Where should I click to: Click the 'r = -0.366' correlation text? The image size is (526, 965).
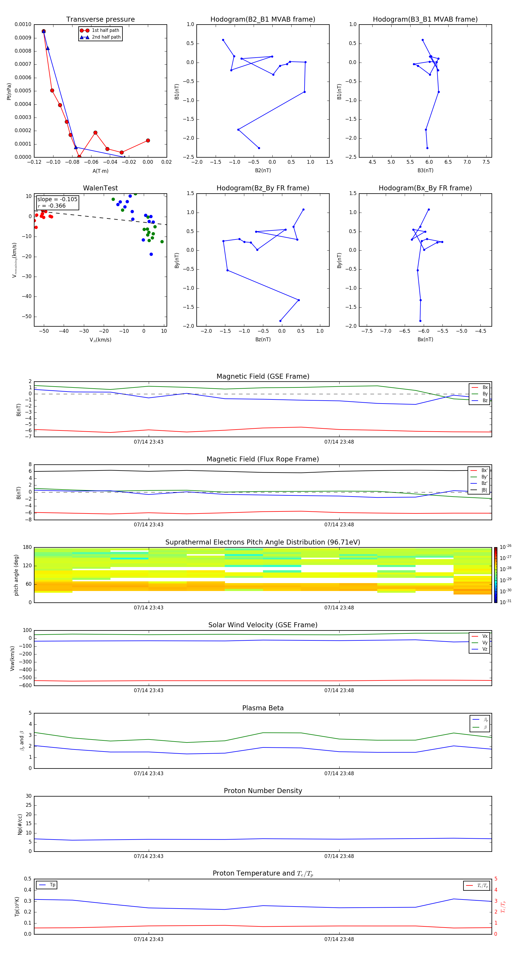52,206
